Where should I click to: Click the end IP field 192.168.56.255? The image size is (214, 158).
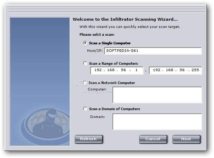(x=175, y=70)
